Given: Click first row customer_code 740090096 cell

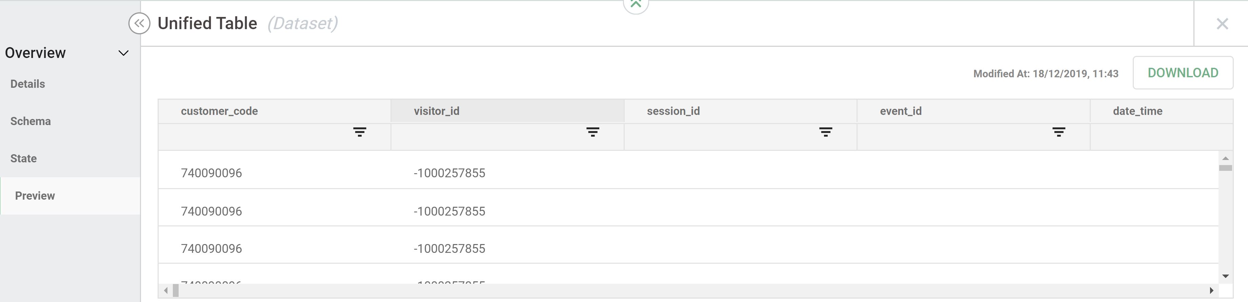Looking at the screenshot, I should point(211,173).
